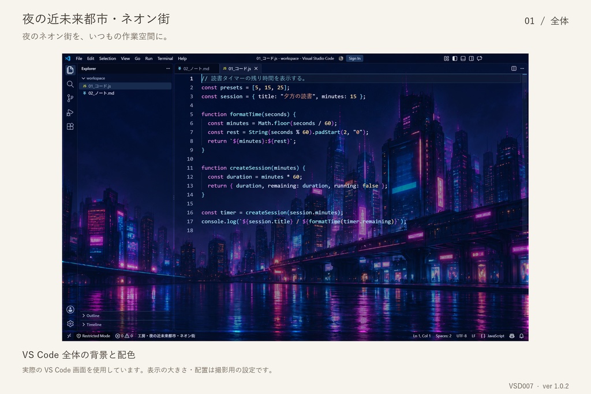Click 'formatTime' in the function declaration
The height and width of the screenshot is (394, 591).
(x=245, y=114)
